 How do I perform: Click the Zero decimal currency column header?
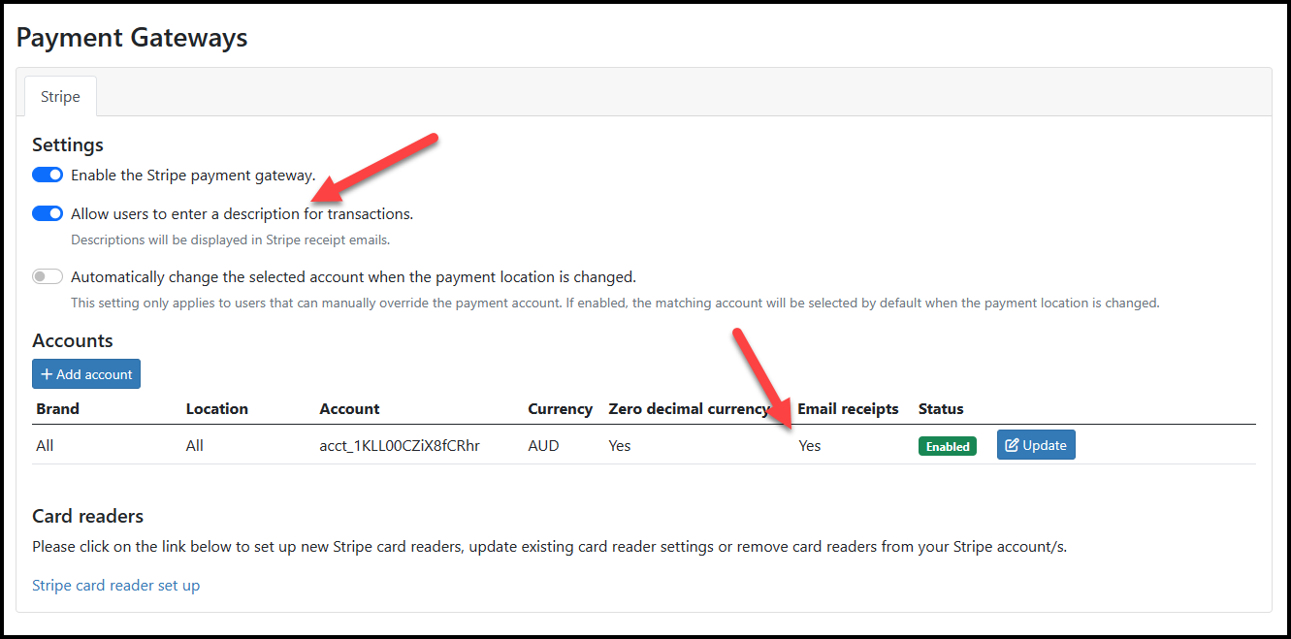point(689,409)
